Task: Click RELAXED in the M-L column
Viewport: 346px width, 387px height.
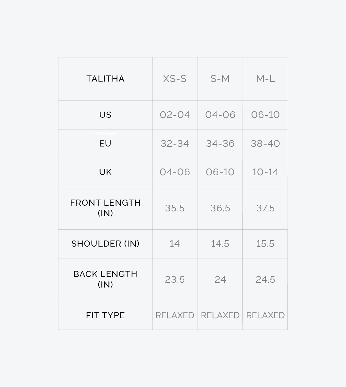Action: click(x=265, y=315)
